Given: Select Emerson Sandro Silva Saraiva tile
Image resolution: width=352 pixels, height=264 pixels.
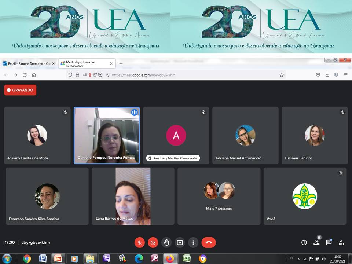Looking at the screenshot, I should 47,196.
